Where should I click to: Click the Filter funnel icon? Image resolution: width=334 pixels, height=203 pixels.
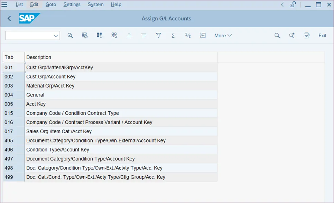pyautogui.click(x=158, y=36)
